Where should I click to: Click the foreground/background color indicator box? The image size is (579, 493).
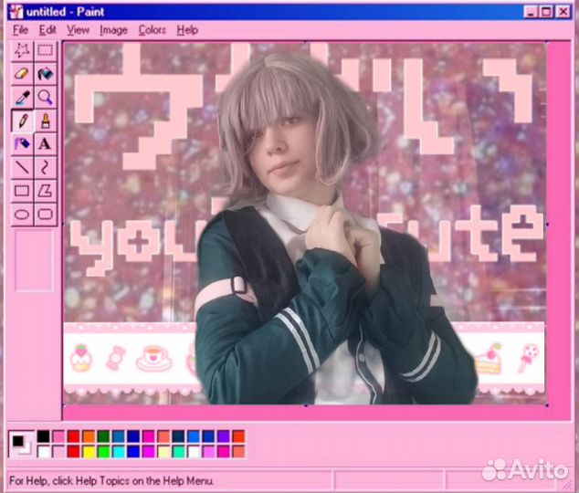pyautogui.click(x=19, y=444)
